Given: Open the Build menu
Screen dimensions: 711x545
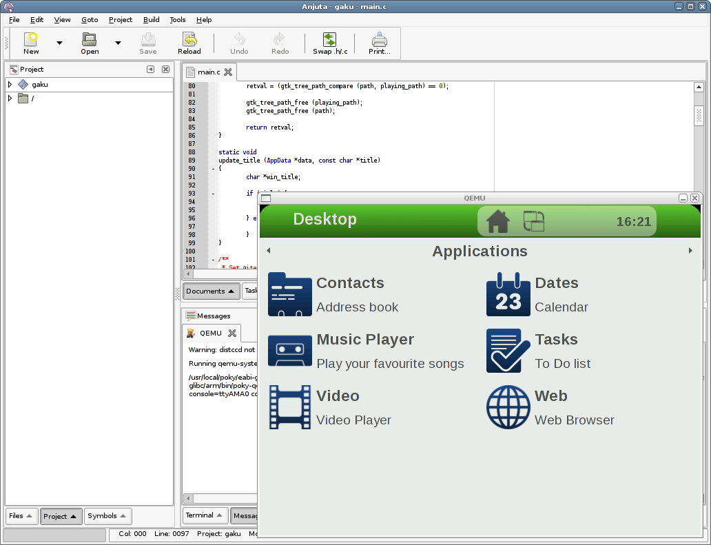Looking at the screenshot, I should (151, 20).
